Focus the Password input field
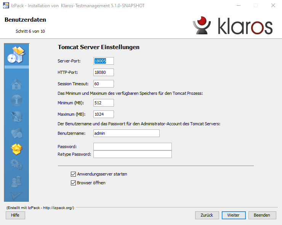Image resolution: width=282 pixels, height=225 pixels. (133, 147)
